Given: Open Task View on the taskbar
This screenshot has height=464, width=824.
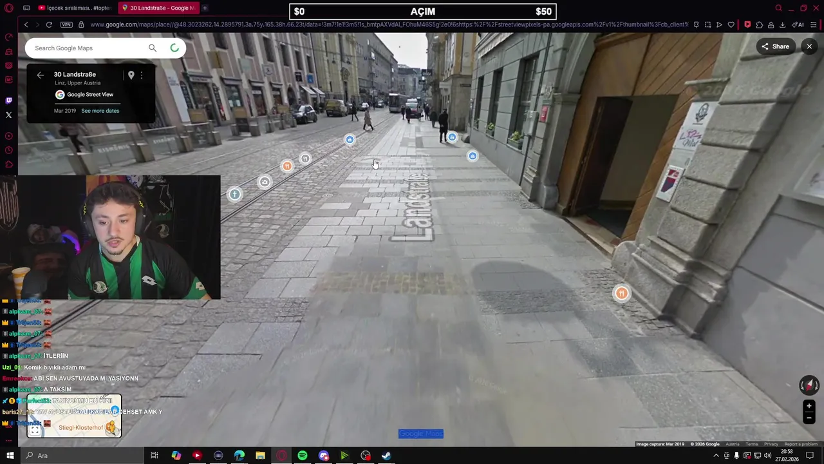Looking at the screenshot, I should click(154, 456).
